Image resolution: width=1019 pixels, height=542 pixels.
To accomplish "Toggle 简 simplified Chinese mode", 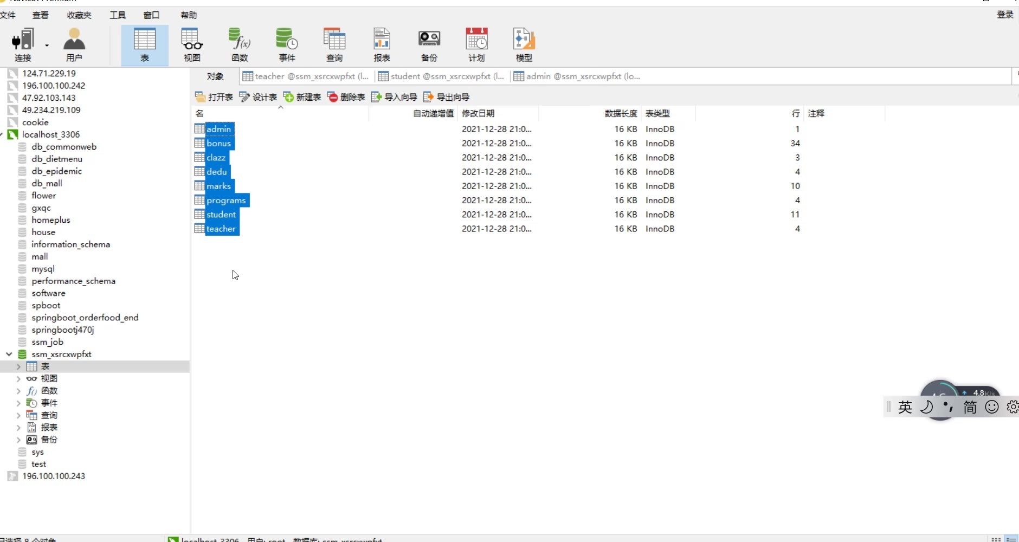I will point(970,407).
